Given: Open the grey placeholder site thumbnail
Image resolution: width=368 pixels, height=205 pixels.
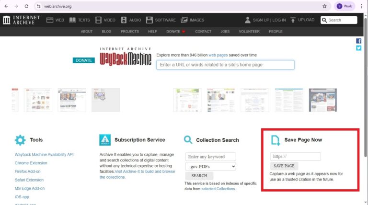Looking at the screenshot, I should tap(105, 100).
